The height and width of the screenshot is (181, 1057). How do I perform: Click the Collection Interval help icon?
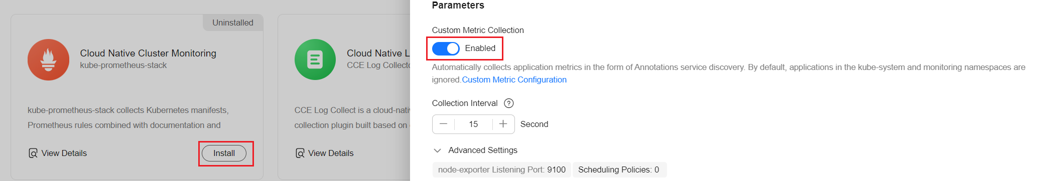pos(508,103)
